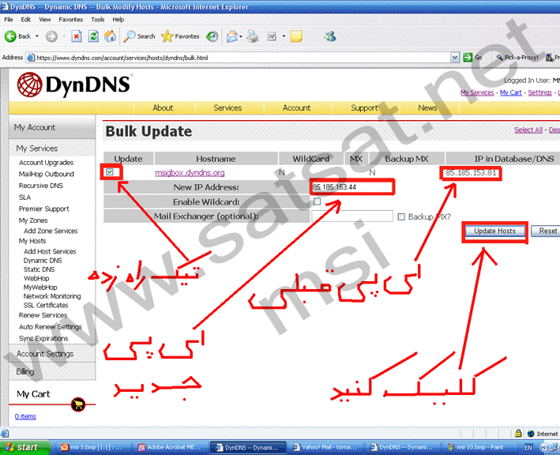The image size is (560, 455).
Task: Open the Edit menu
Action: click(x=25, y=19)
